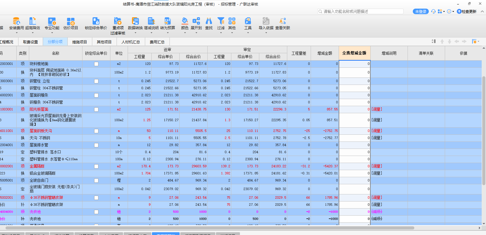Click the 未登录 login button

pyautogui.click(x=421, y=11)
